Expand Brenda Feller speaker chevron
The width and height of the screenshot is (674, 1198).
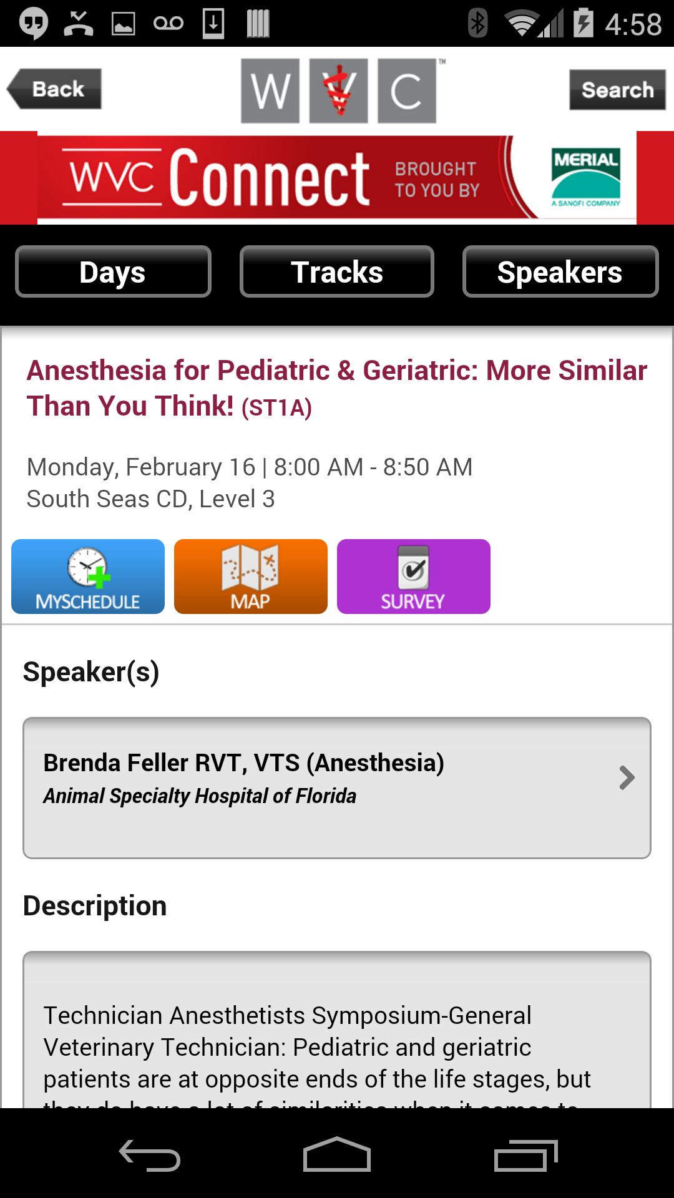[x=627, y=777]
